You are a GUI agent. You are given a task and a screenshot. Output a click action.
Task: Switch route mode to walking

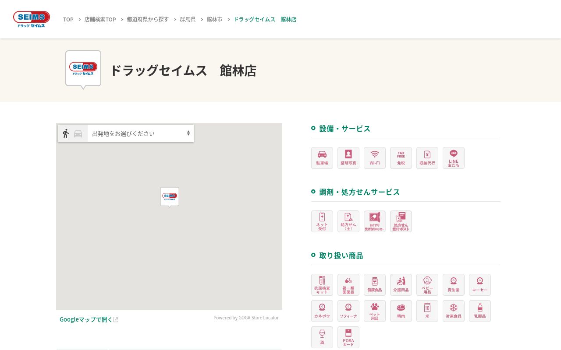point(66,133)
